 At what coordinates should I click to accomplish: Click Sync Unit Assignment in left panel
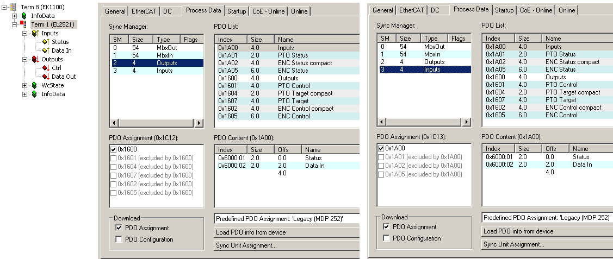287,245
